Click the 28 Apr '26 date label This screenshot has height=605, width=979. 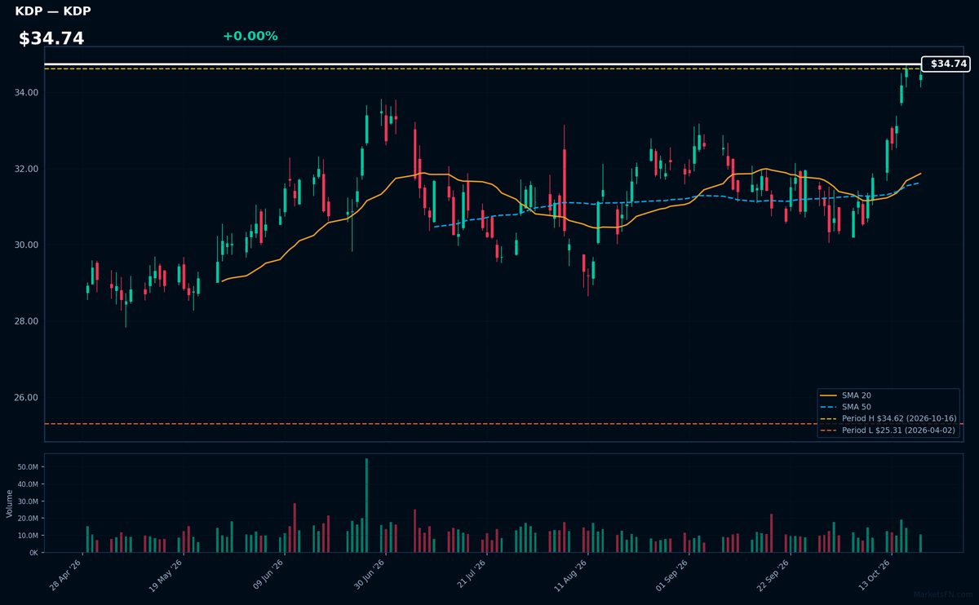click(x=66, y=574)
